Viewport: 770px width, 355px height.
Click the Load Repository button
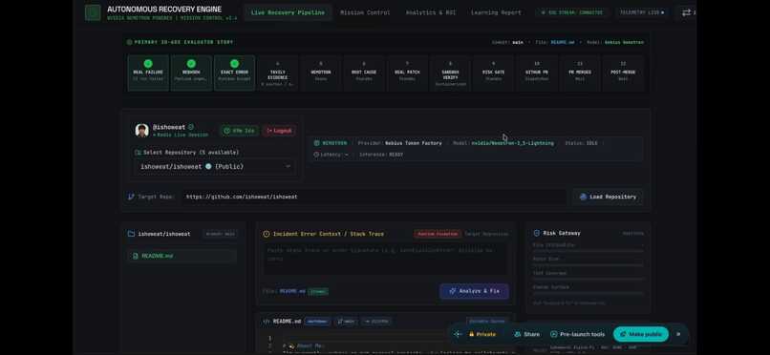pyautogui.click(x=608, y=197)
